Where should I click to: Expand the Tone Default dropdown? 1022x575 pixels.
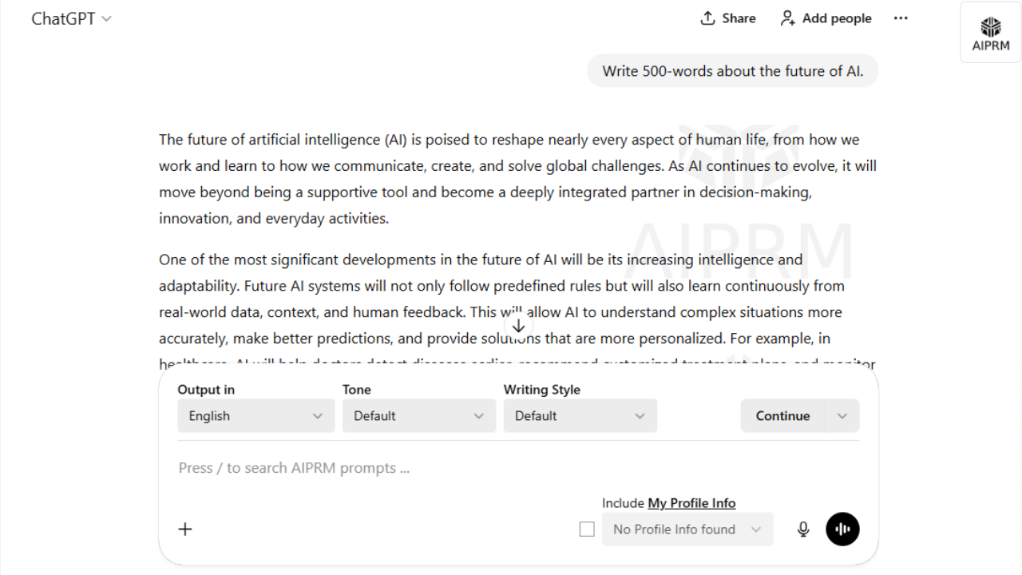419,416
